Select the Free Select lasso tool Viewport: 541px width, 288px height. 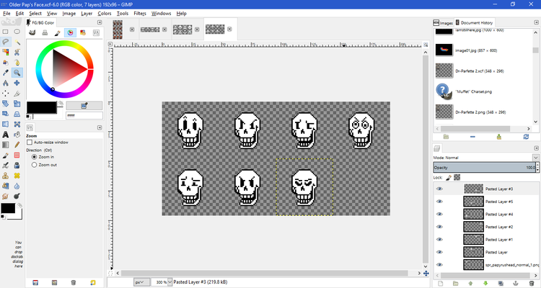click(6, 42)
